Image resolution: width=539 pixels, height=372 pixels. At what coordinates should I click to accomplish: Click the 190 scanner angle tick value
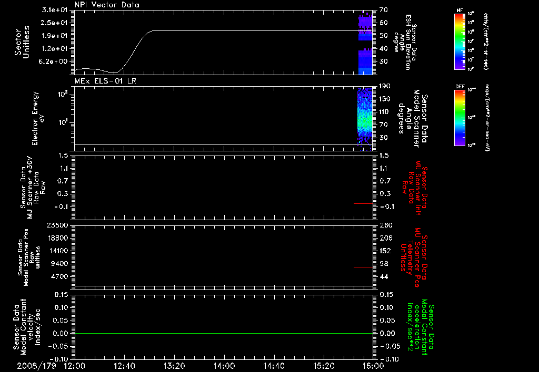coord(385,86)
